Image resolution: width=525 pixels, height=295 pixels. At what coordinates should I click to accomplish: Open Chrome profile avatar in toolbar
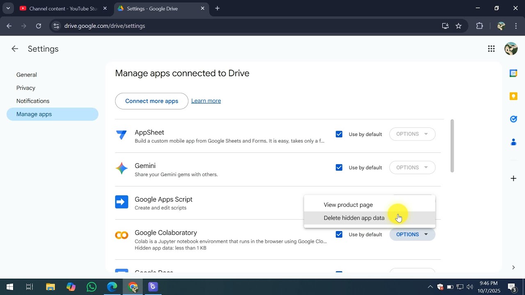pos(501,26)
